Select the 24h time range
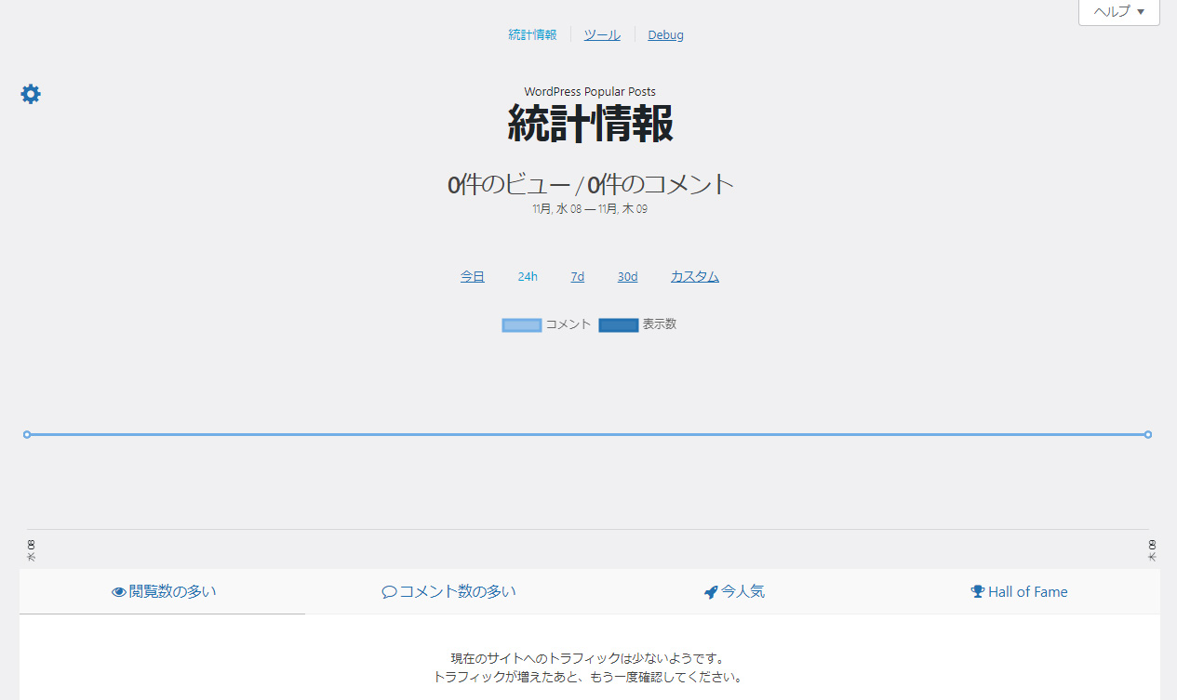The height and width of the screenshot is (700, 1177). pyautogui.click(x=528, y=277)
